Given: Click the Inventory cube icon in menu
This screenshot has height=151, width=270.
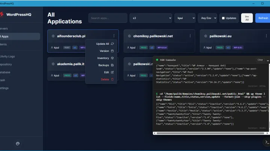Looking at the screenshot, I should 112,58.
